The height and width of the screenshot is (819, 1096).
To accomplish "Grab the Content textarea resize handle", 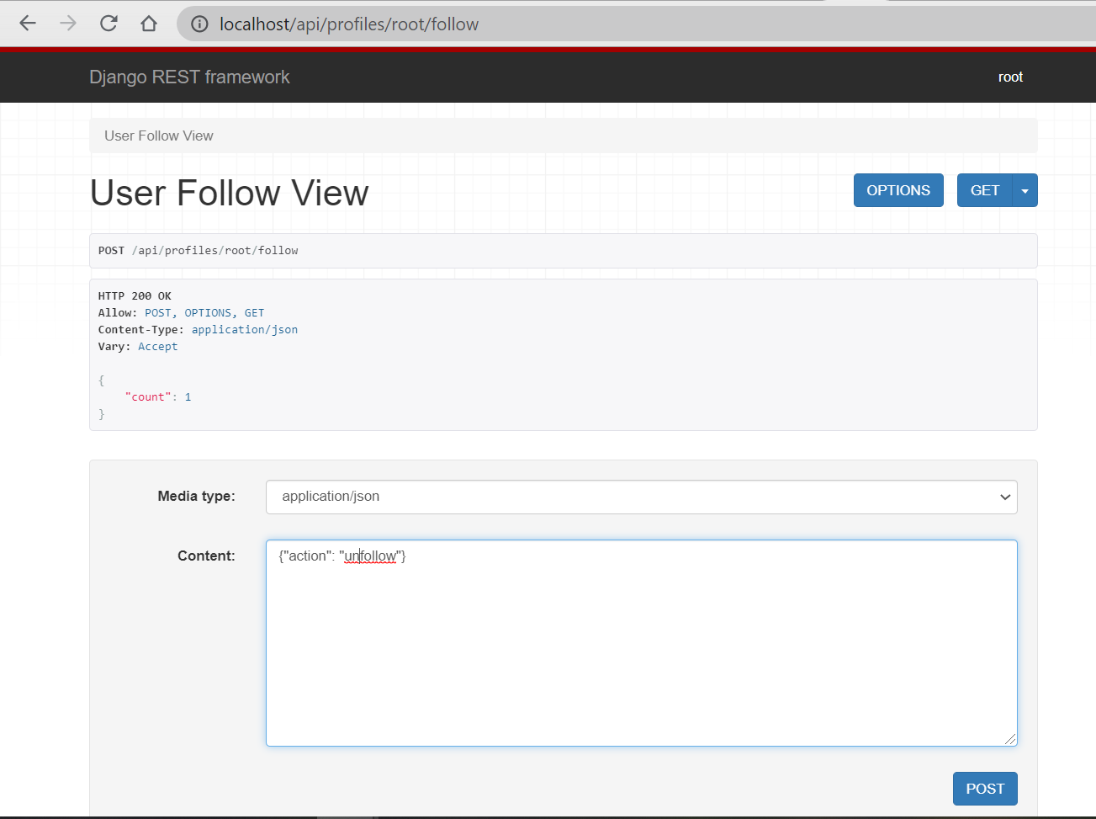I will pos(1009,738).
